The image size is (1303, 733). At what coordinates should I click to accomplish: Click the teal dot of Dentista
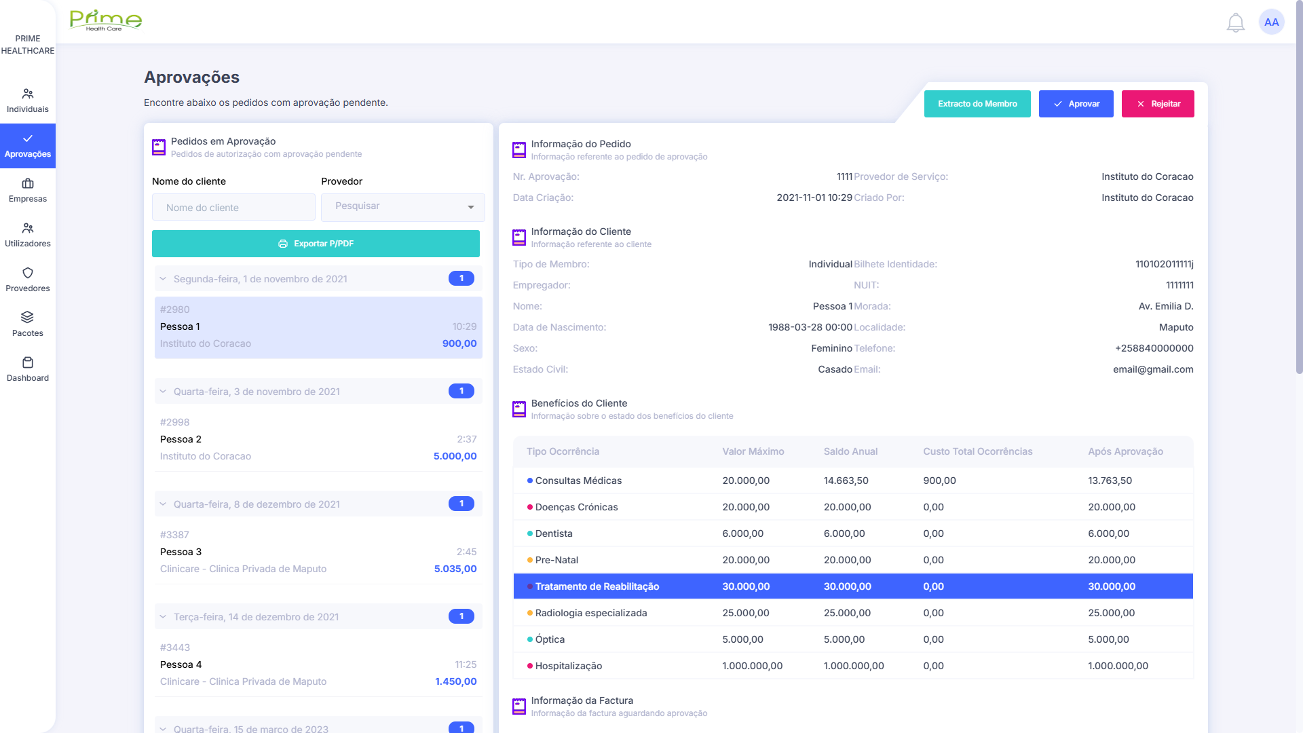[530, 533]
